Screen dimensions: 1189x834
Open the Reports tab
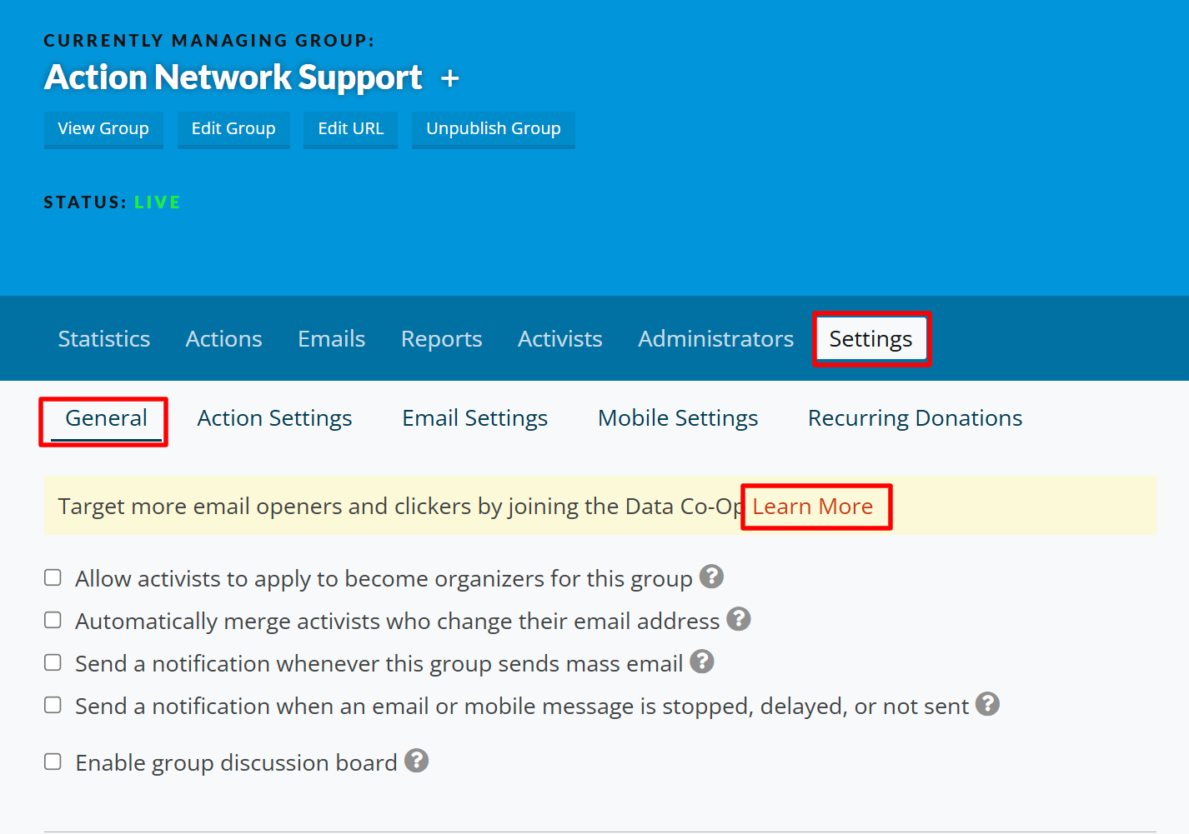(x=442, y=339)
